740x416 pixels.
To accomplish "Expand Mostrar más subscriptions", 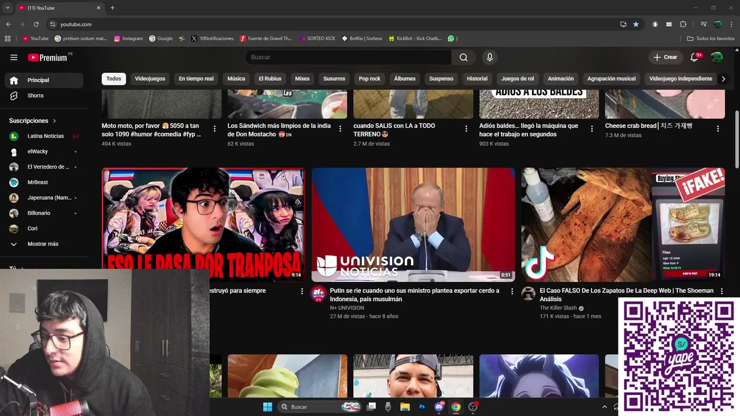I will pos(44,244).
